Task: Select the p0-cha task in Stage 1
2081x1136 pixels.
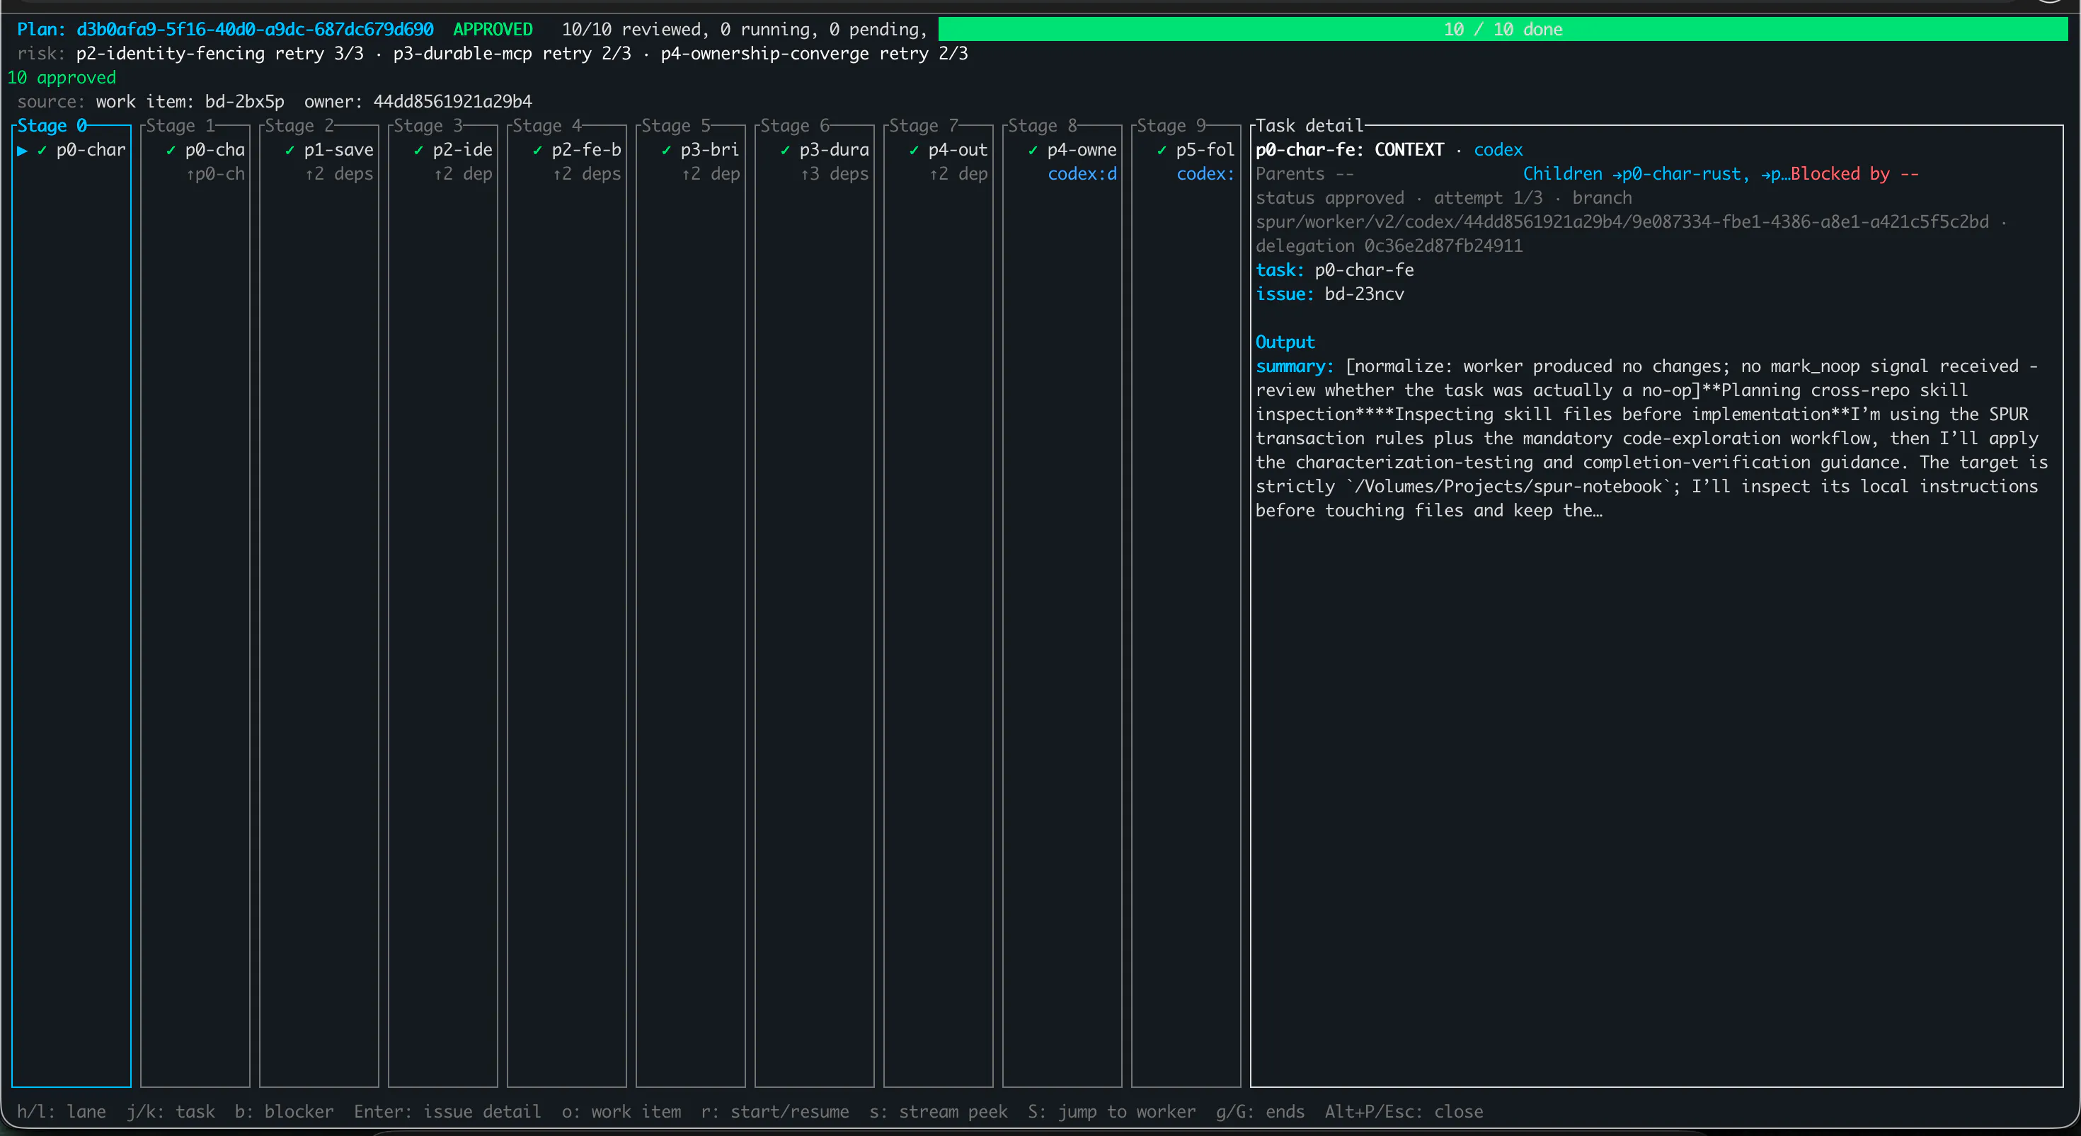Action: [x=215, y=150]
